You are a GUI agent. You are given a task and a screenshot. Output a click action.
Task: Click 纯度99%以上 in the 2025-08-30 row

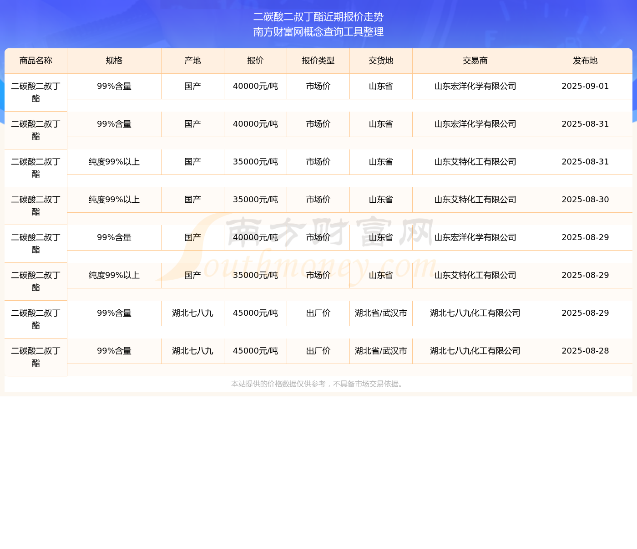click(114, 200)
